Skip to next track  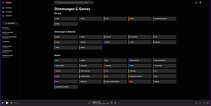coord(12,103)
